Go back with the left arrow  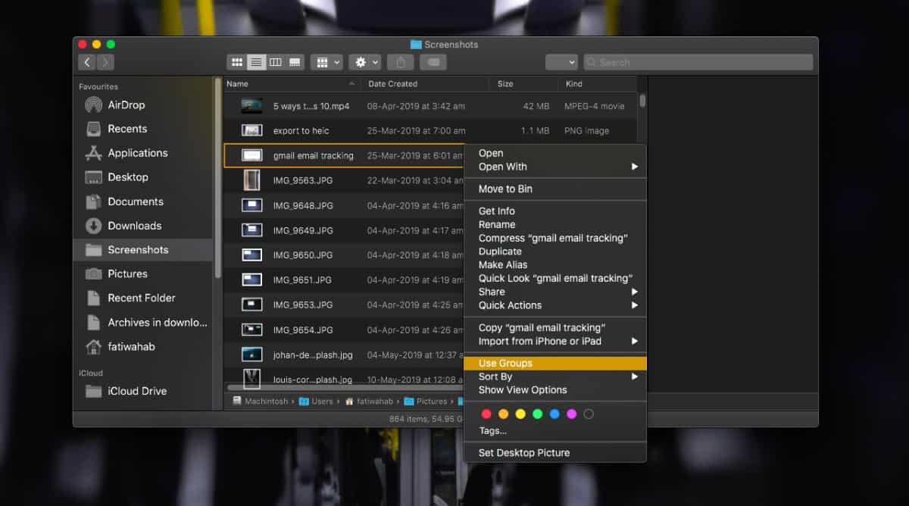click(87, 62)
